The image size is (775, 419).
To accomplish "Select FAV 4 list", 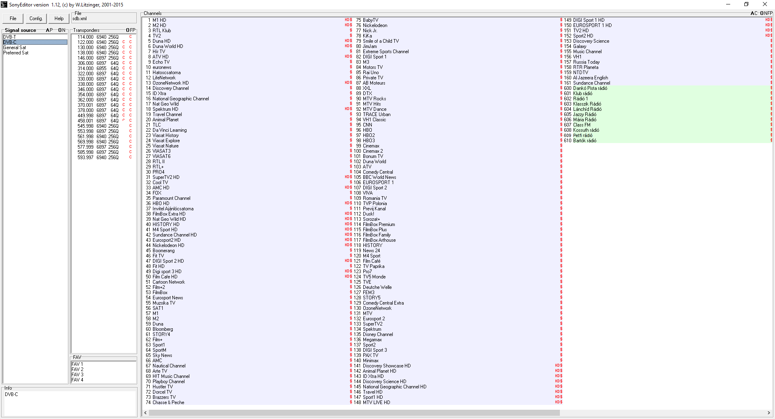I will click(104, 380).
